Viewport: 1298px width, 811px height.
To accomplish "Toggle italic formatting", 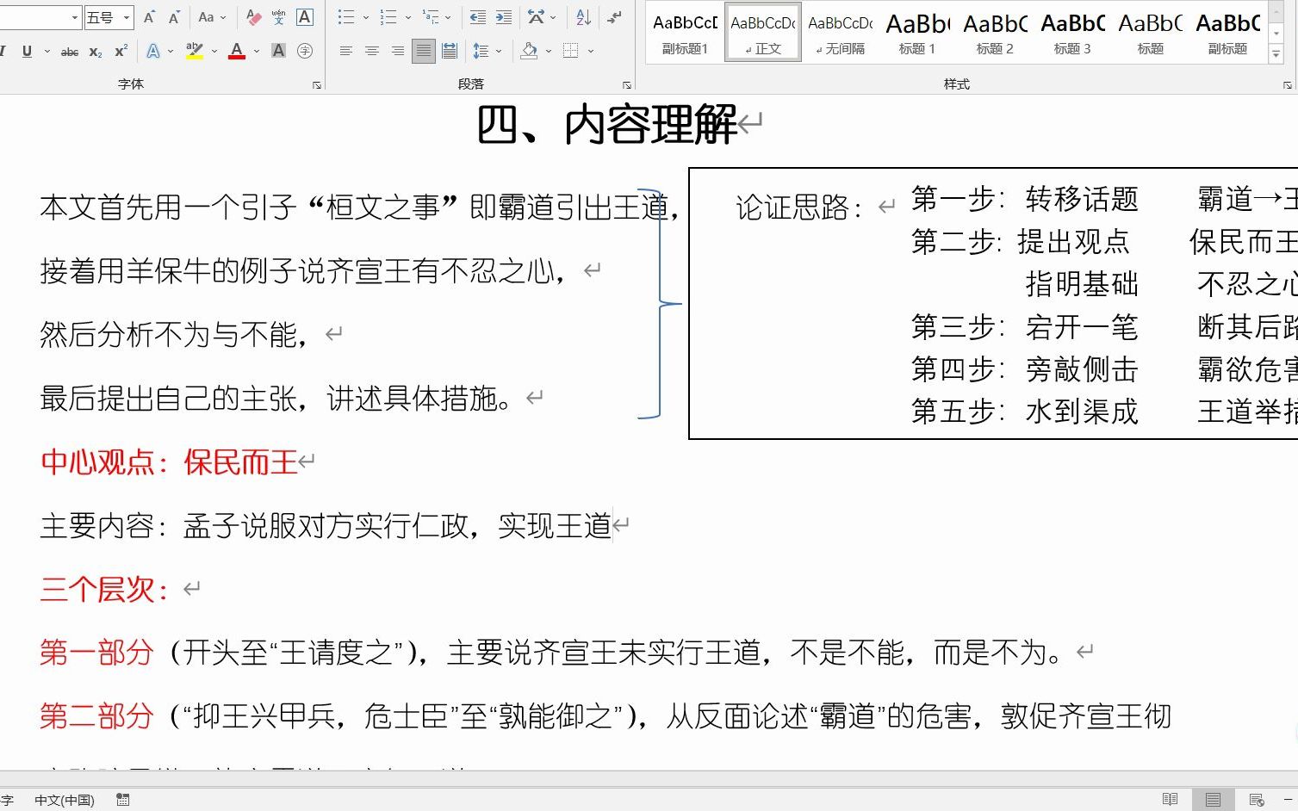I will pos(3,52).
